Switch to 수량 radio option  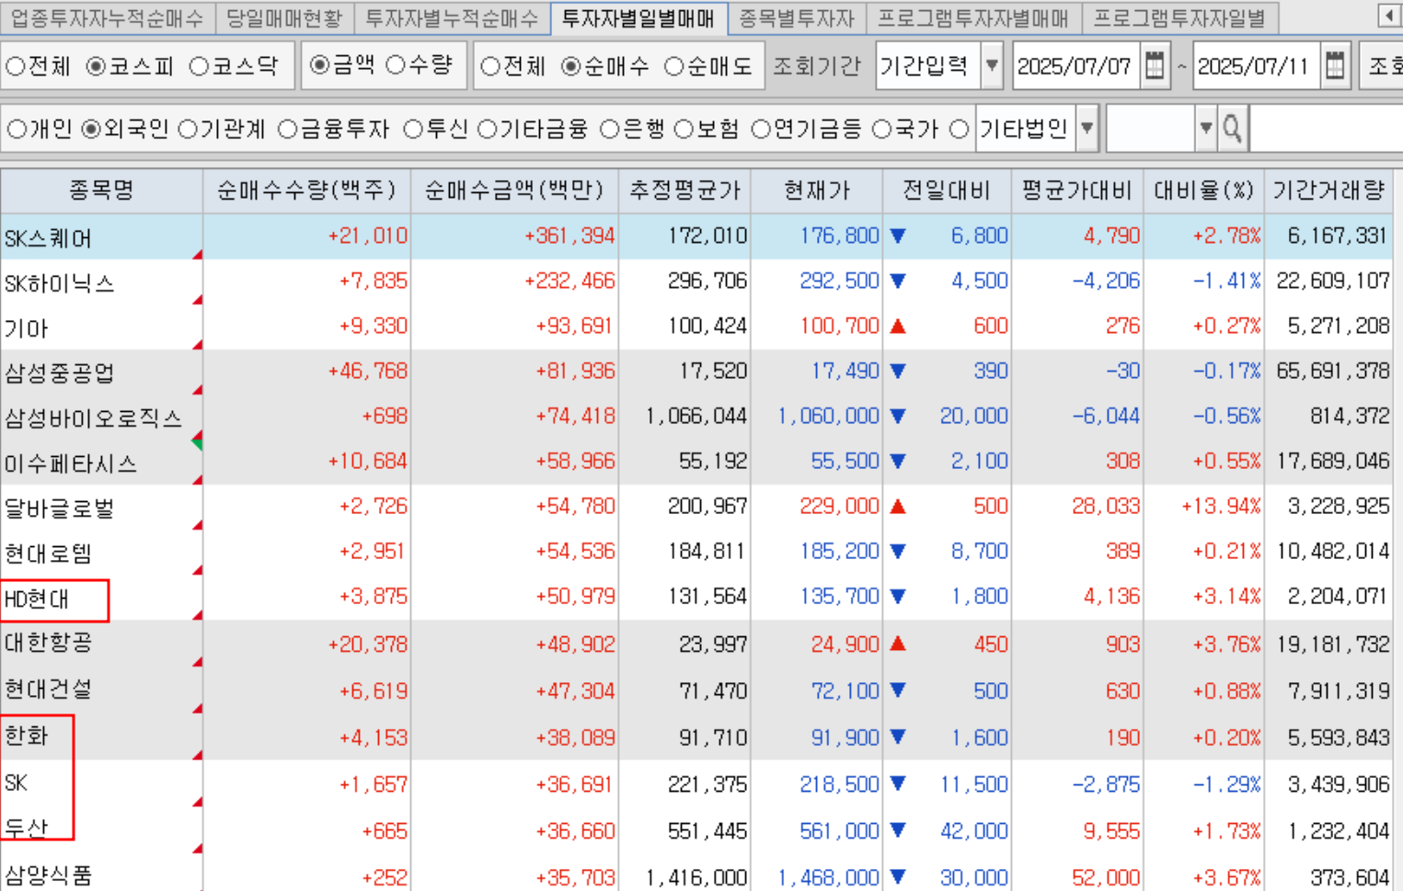(396, 65)
